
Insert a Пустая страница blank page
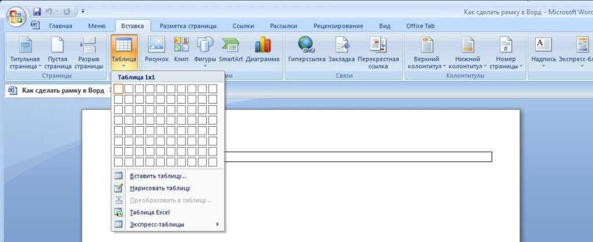pos(57,53)
